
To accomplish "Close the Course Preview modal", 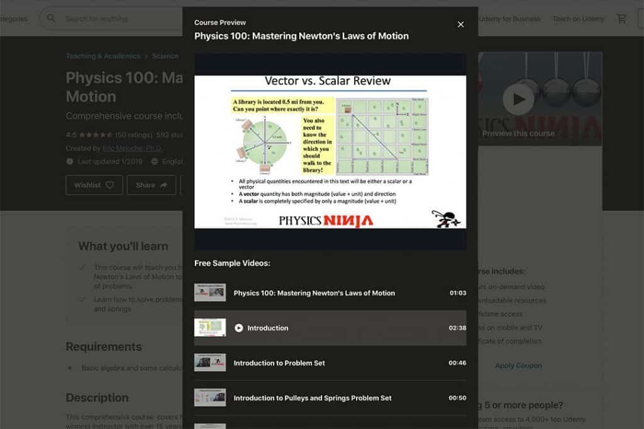I will pos(460,24).
